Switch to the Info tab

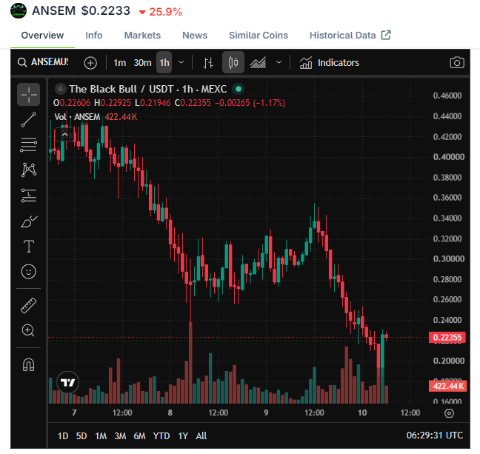(93, 36)
